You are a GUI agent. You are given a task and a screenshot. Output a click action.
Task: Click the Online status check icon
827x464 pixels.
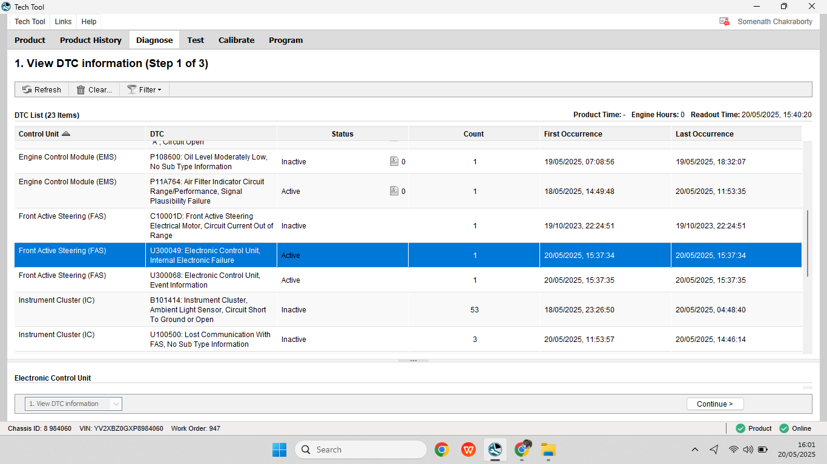point(784,428)
